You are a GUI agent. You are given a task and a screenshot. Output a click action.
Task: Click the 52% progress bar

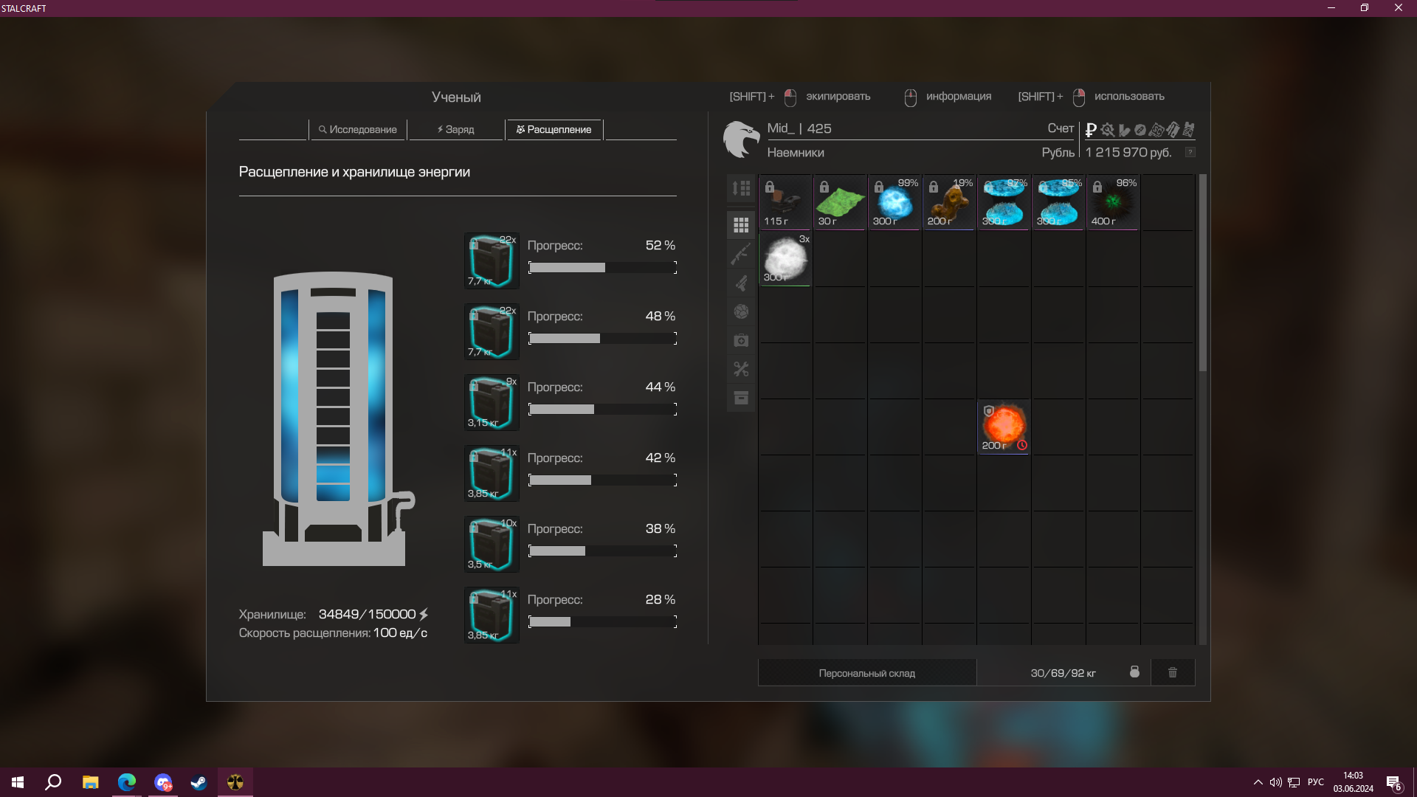(602, 267)
